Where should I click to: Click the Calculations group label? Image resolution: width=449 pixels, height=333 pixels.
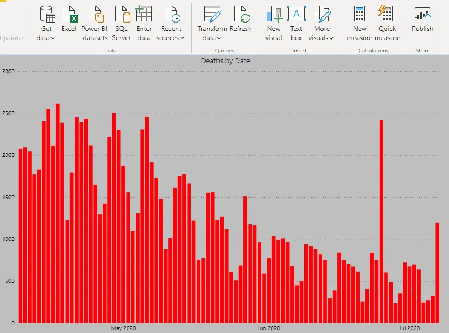[x=373, y=51]
